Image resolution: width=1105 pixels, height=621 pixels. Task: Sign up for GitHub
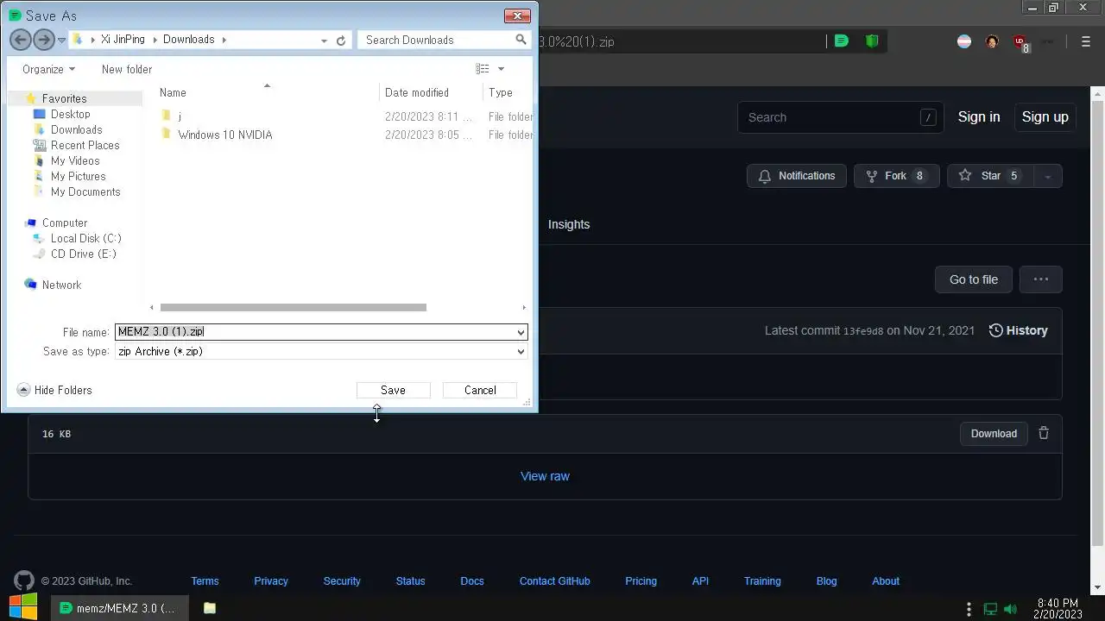[1045, 117]
